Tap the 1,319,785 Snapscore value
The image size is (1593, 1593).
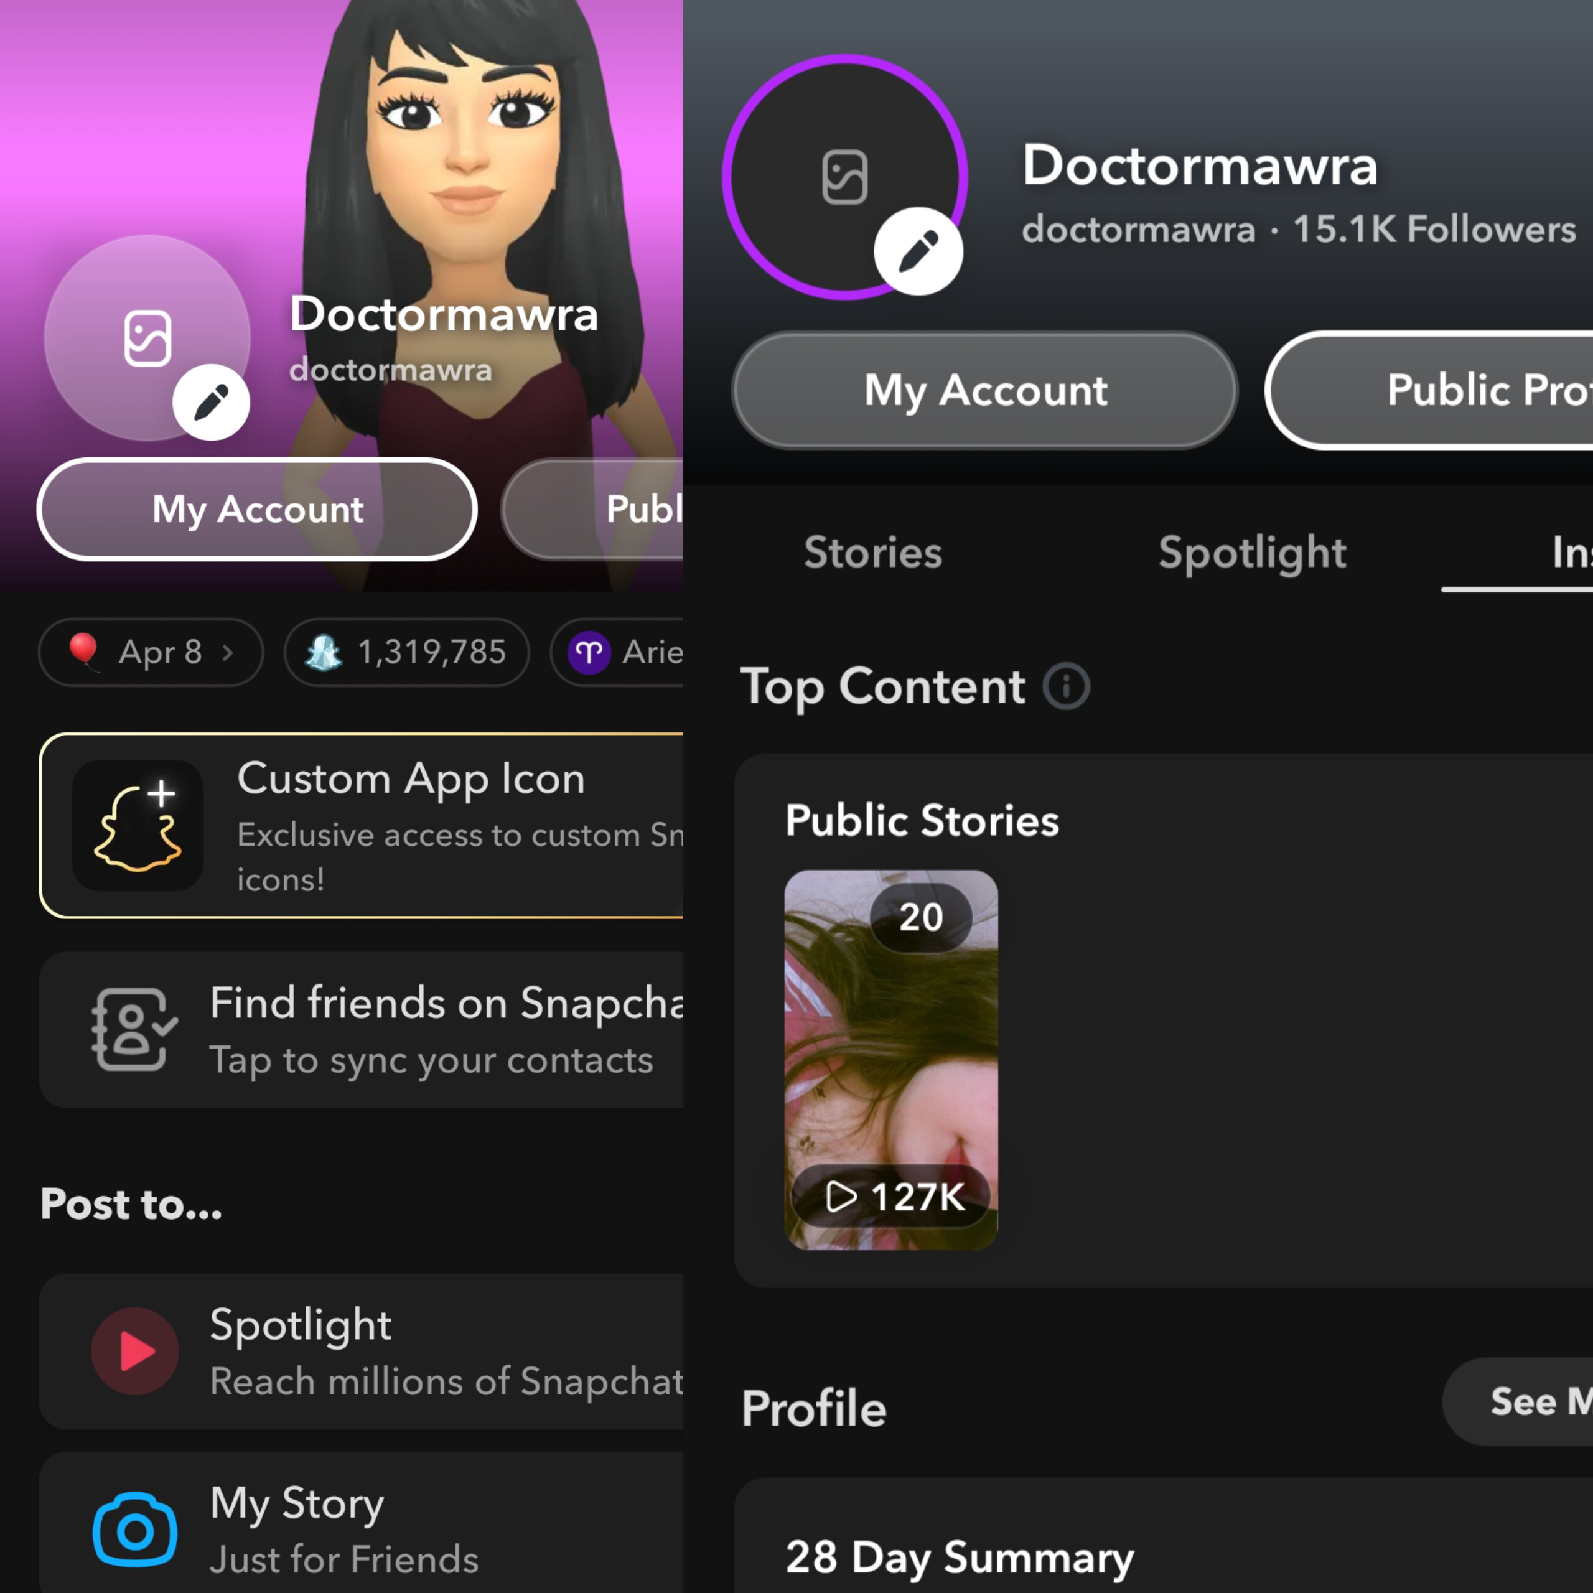point(431,652)
